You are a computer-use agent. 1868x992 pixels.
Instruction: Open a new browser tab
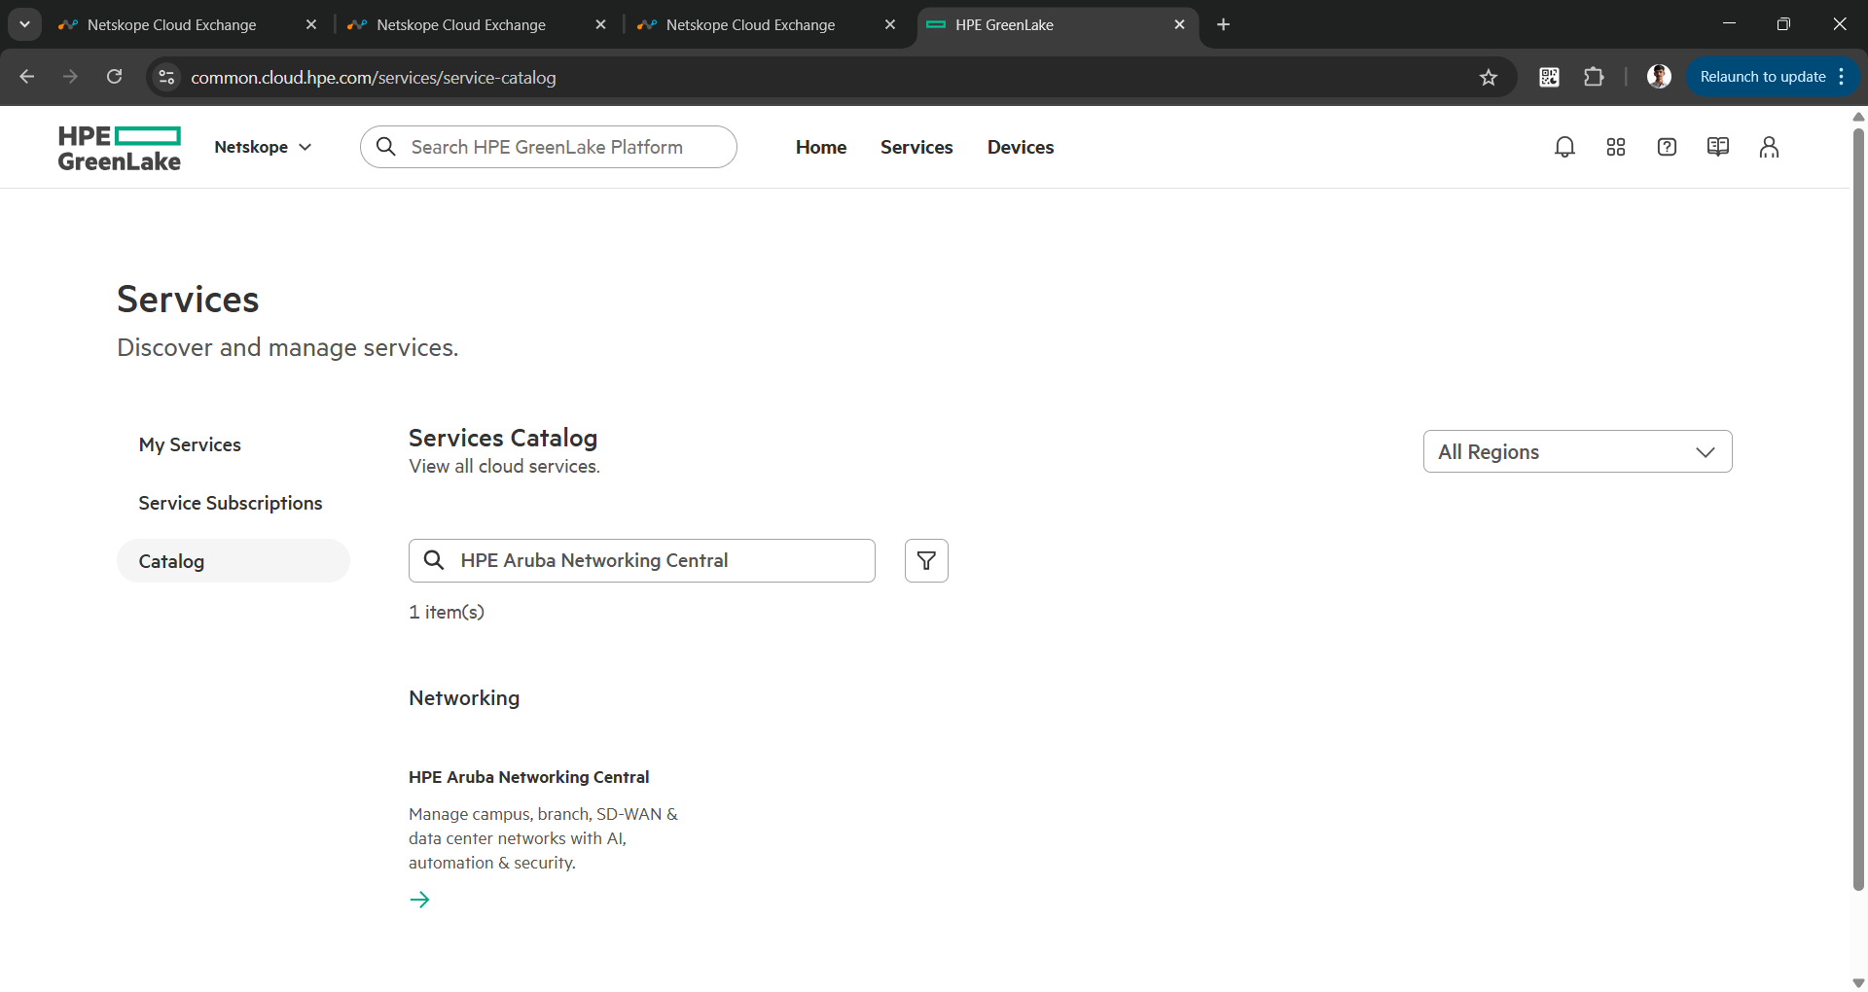[x=1223, y=24]
